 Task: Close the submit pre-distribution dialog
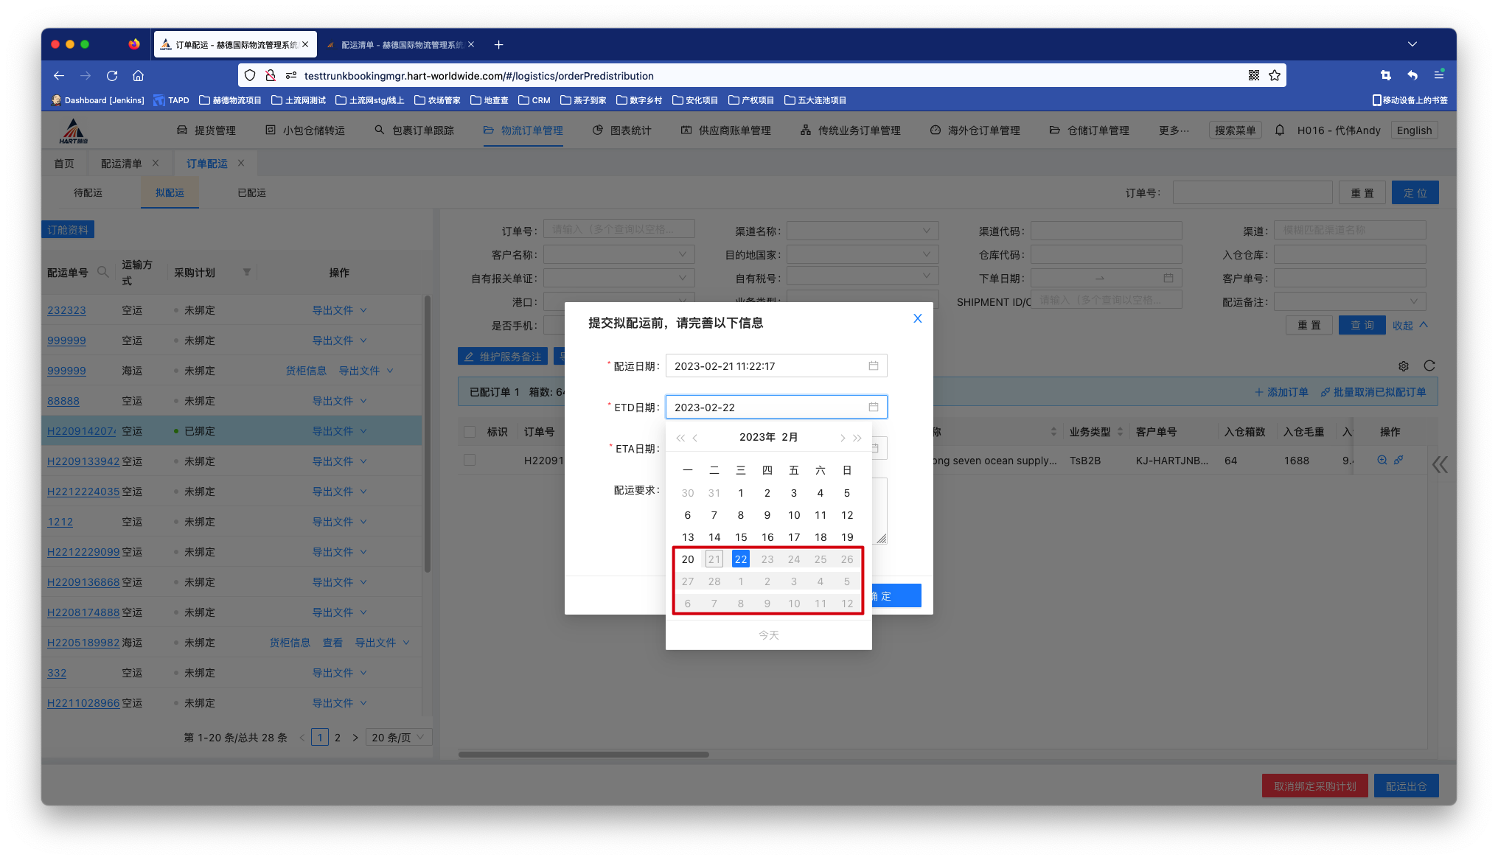[917, 318]
